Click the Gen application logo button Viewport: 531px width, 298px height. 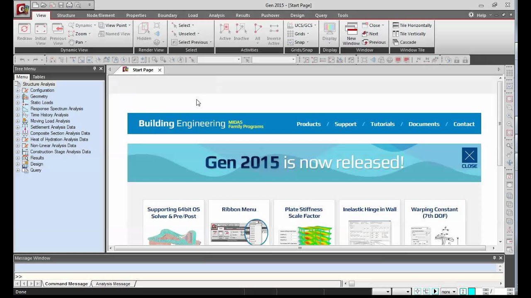tap(22, 8)
